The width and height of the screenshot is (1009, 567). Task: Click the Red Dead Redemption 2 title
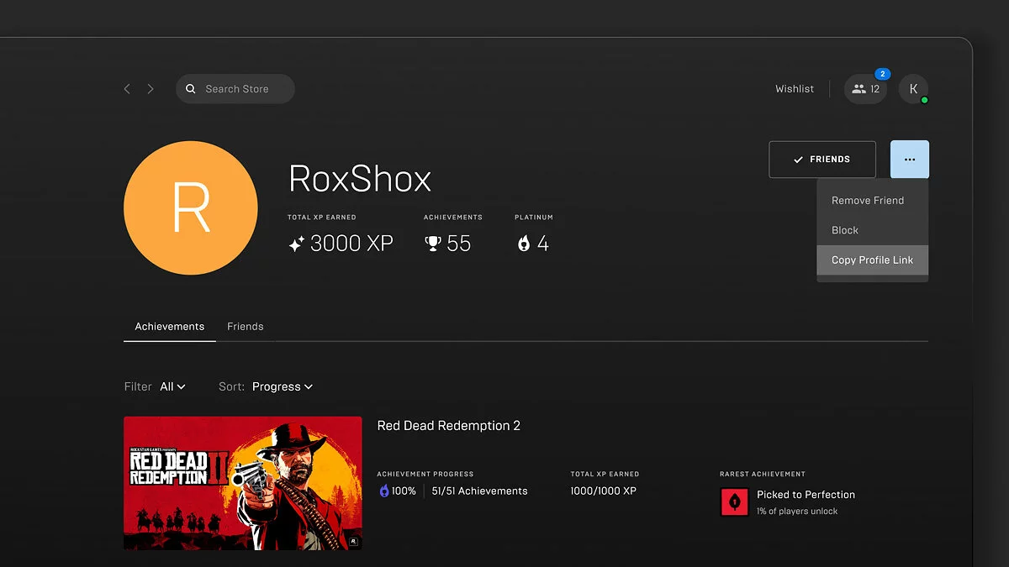point(448,426)
